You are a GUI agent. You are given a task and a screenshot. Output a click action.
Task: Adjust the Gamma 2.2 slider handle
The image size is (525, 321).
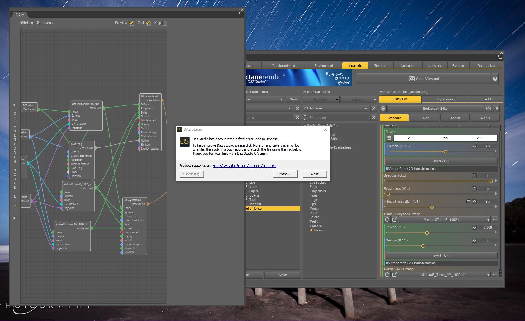click(x=446, y=152)
